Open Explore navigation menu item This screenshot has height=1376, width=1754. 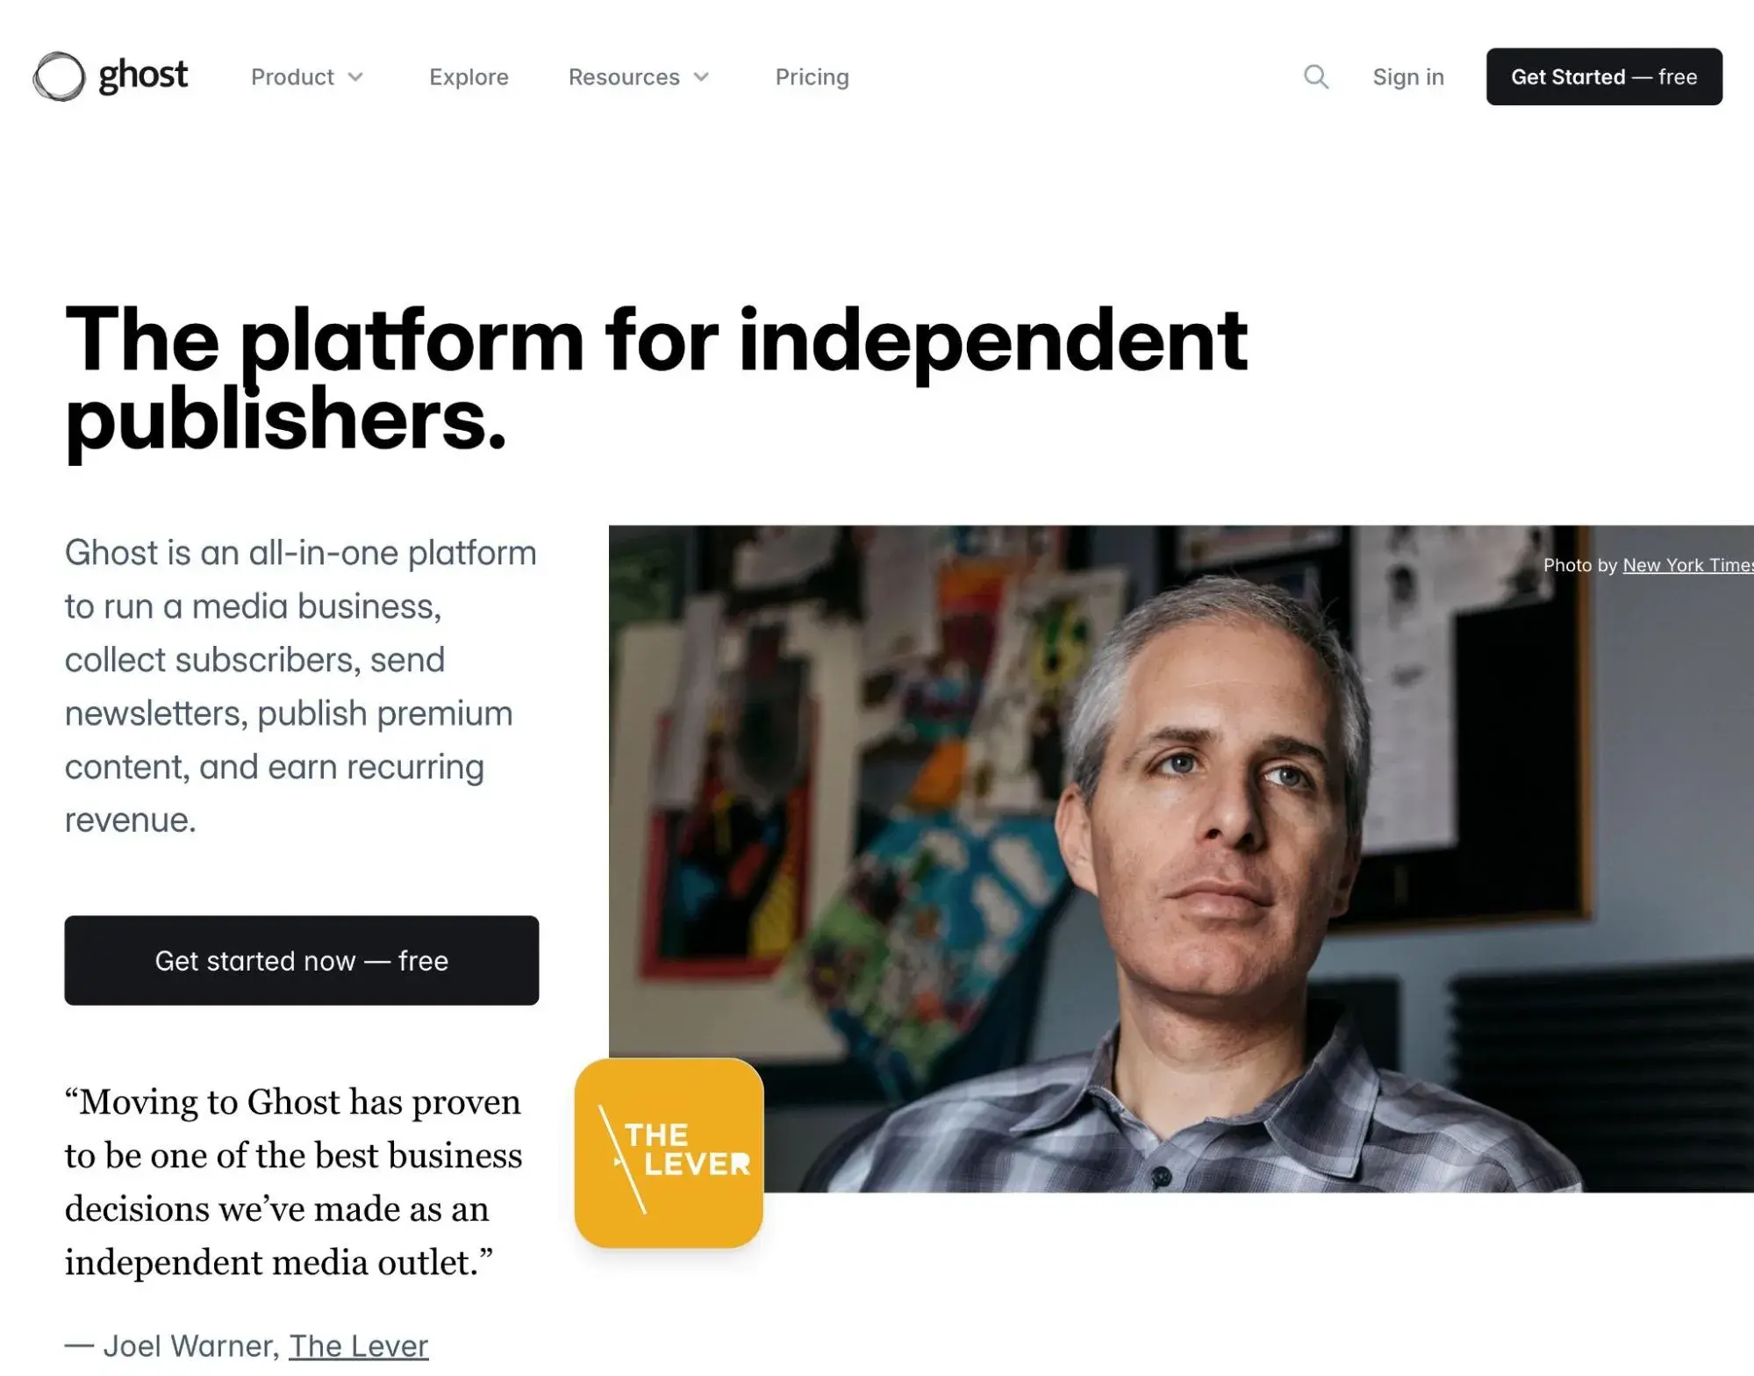[x=469, y=77]
